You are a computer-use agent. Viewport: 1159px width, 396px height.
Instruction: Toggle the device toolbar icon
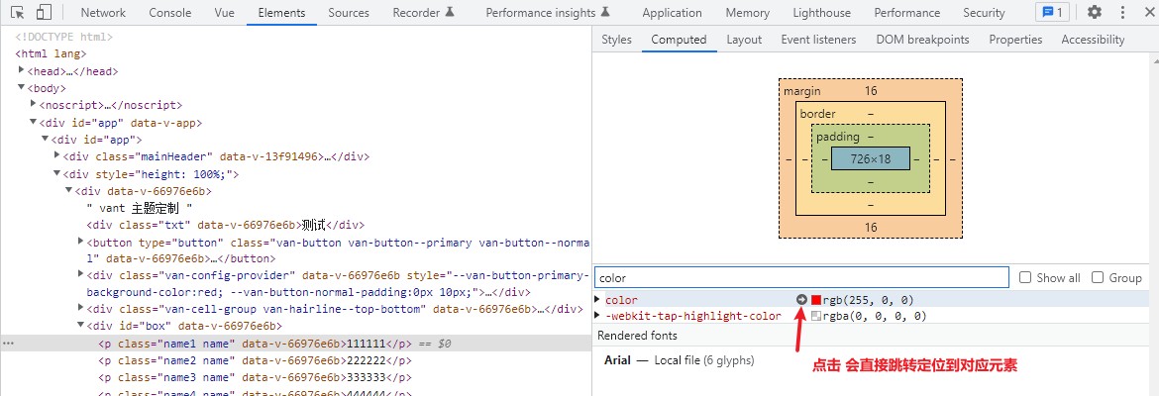(44, 13)
